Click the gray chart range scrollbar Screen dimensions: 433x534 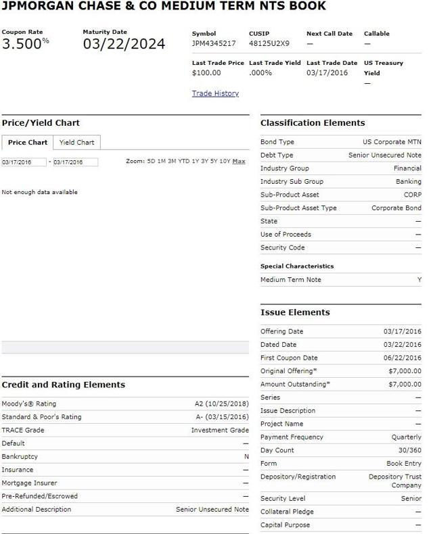125,347
